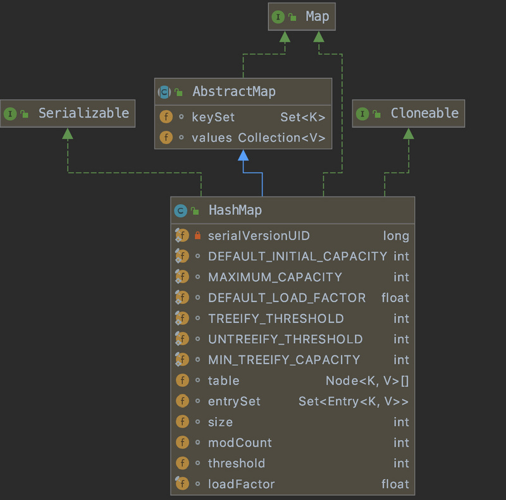
Task: Select the table field row
Action: pos(223,381)
